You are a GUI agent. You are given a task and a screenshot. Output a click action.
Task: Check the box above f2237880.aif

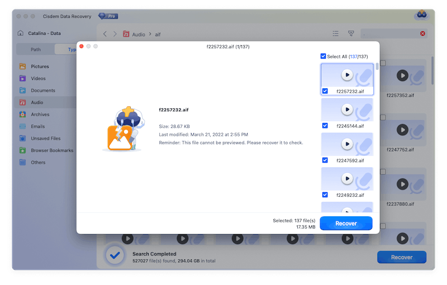(x=383, y=172)
